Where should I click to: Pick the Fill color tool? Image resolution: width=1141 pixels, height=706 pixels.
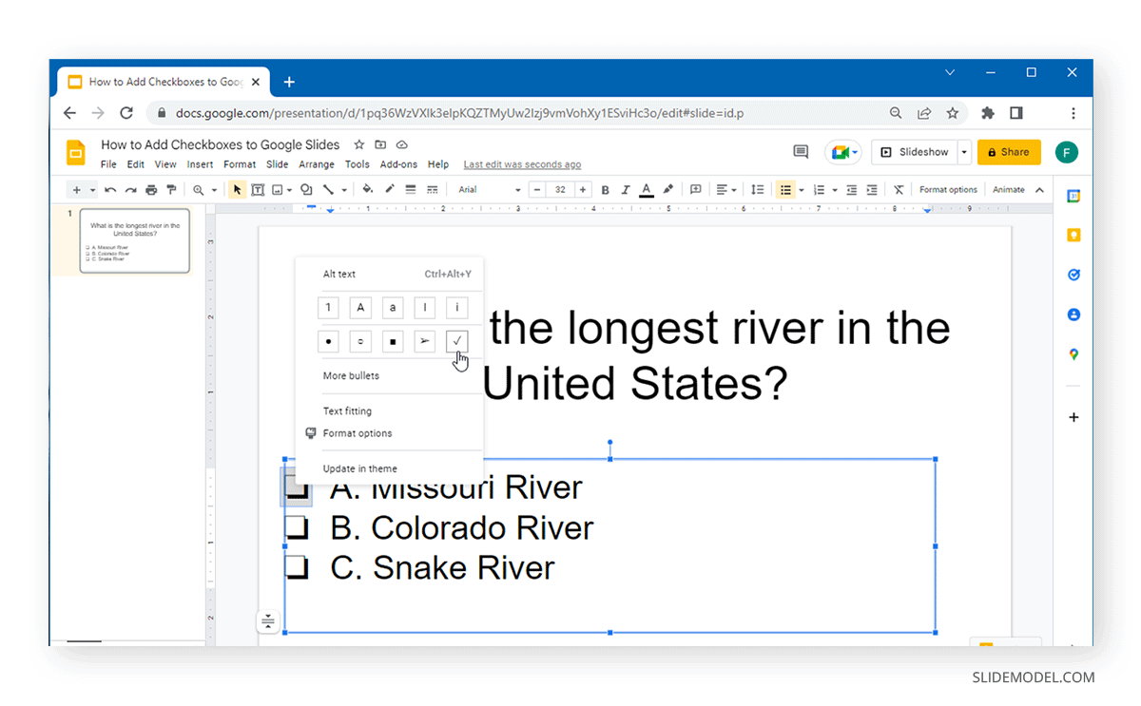pyautogui.click(x=367, y=189)
